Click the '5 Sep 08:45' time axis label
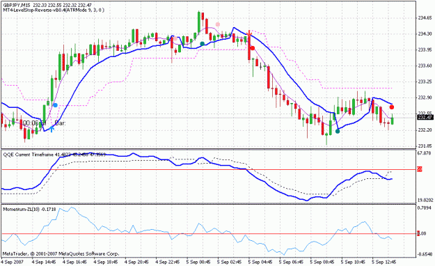The height and width of the screenshot is (266, 435). [323, 262]
